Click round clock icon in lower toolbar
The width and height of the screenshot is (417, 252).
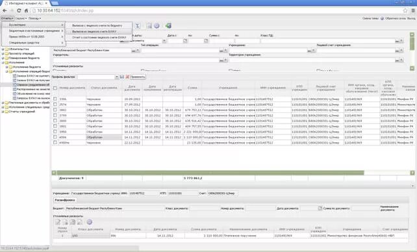coord(90,222)
